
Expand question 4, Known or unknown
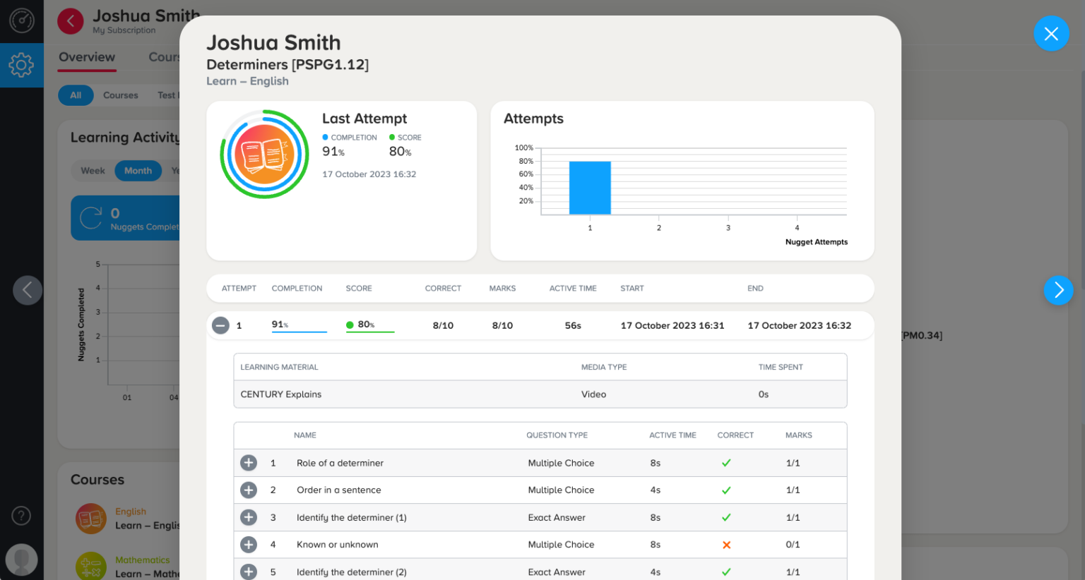(249, 544)
